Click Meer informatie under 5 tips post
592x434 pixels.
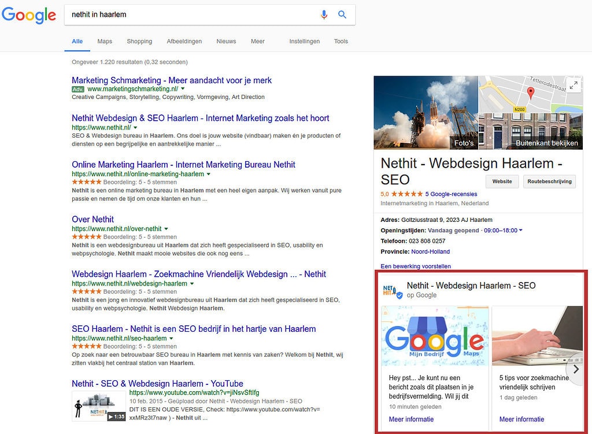pos(521,420)
